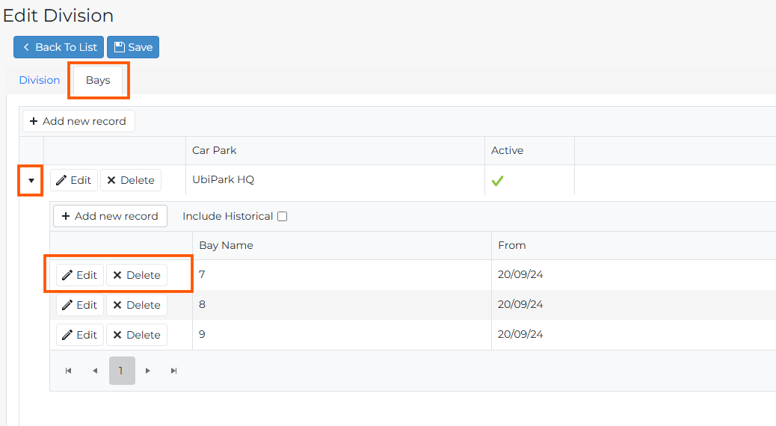Edit bay 9
The image size is (776, 426).
pos(80,335)
